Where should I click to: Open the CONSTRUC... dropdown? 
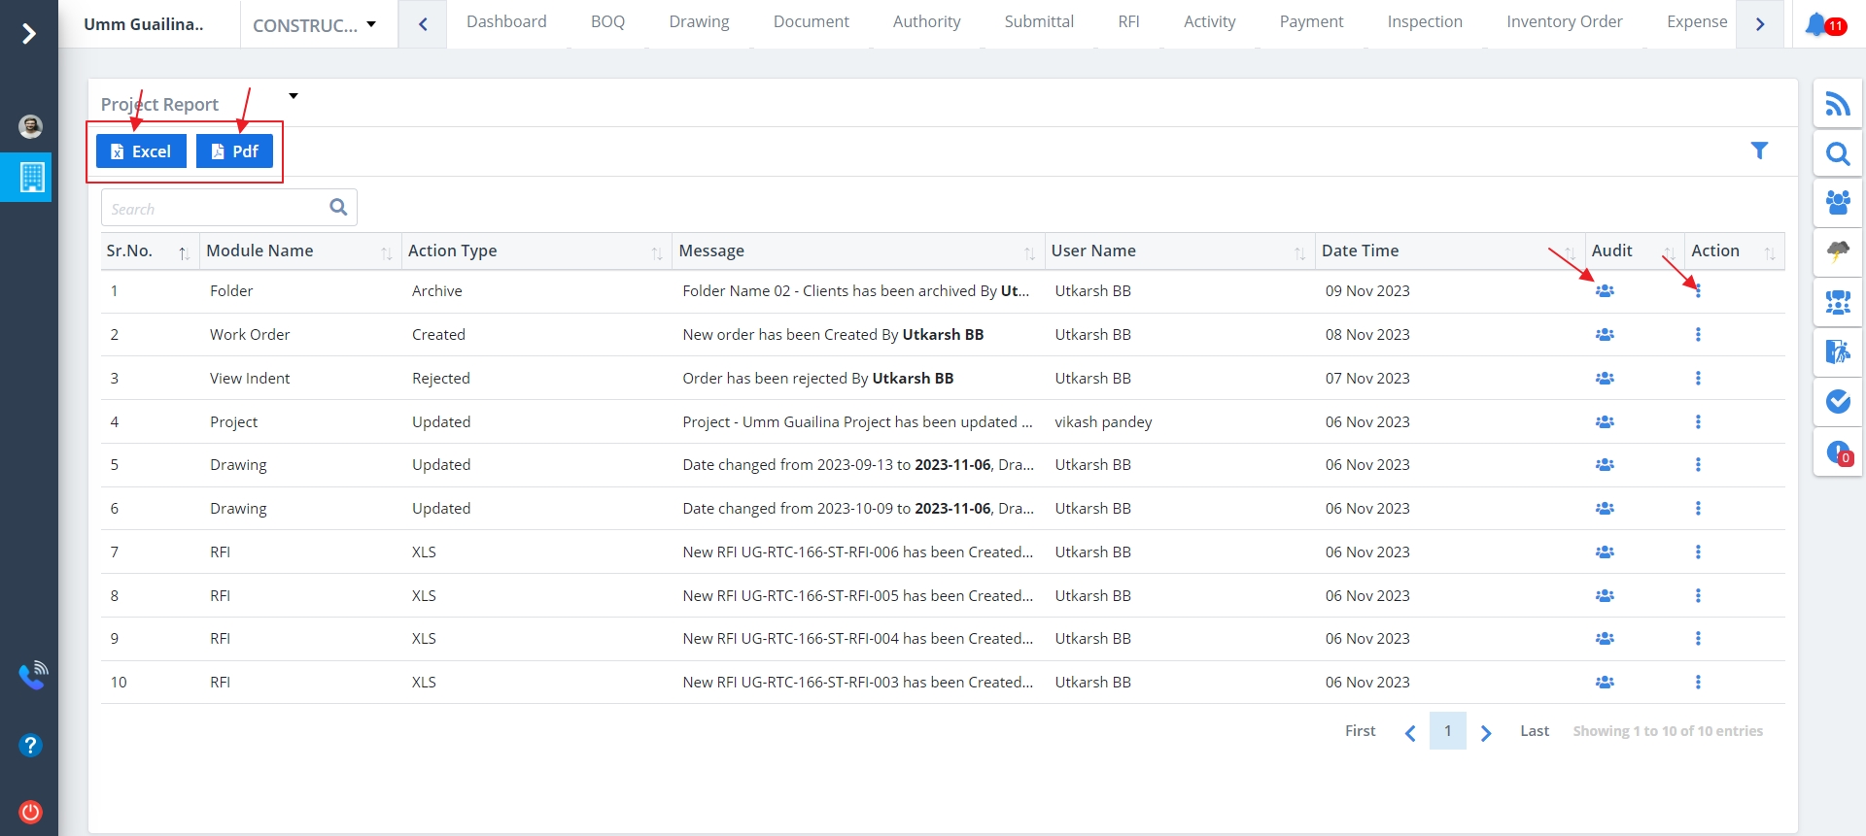tap(315, 25)
